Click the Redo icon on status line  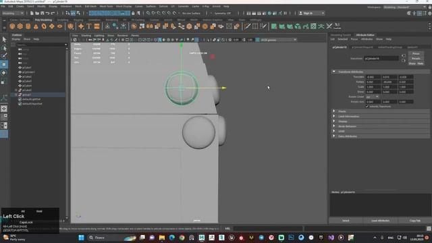click(x=53, y=13)
